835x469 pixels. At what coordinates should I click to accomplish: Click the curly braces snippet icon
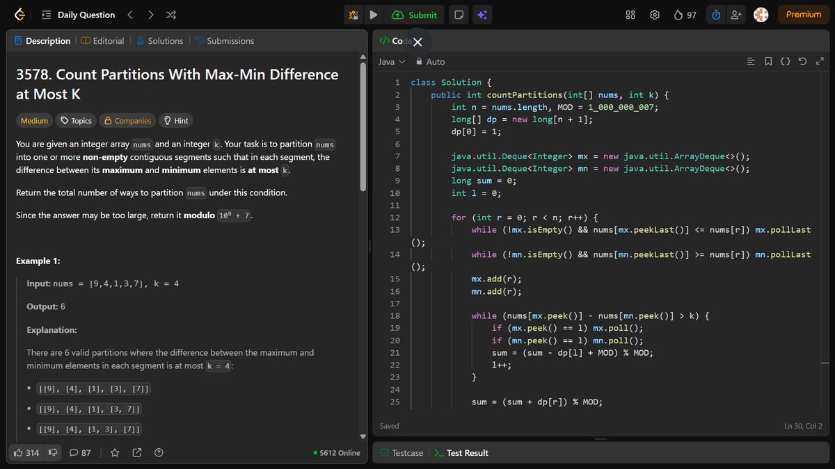(785, 62)
